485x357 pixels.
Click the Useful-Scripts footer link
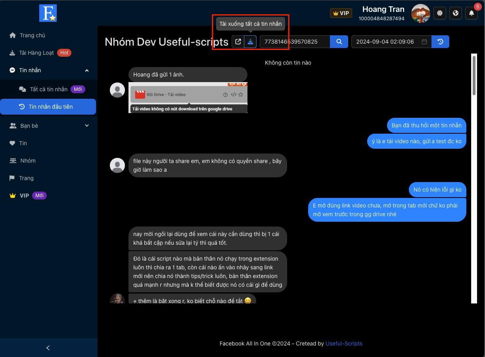tap(344, 344)
